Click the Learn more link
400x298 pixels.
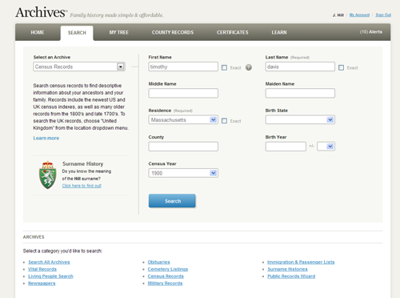[x=46, y=138]
